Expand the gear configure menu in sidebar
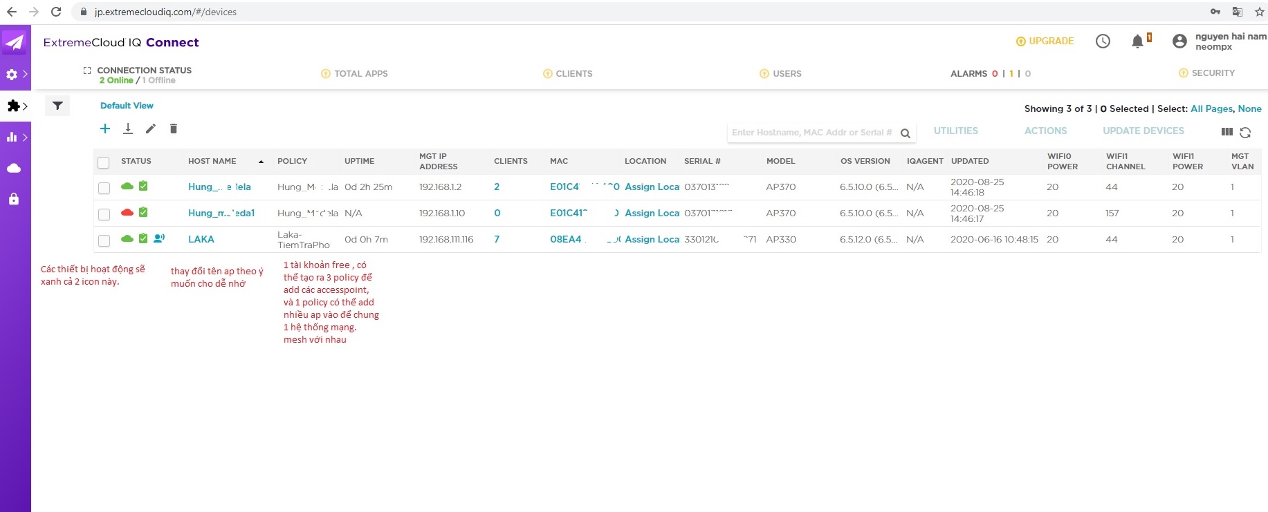 click(x=15, y=74)
